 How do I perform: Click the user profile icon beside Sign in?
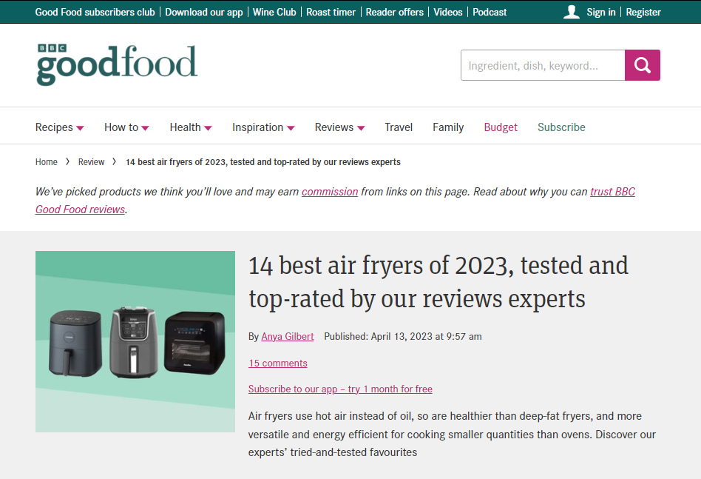(572, 12)
